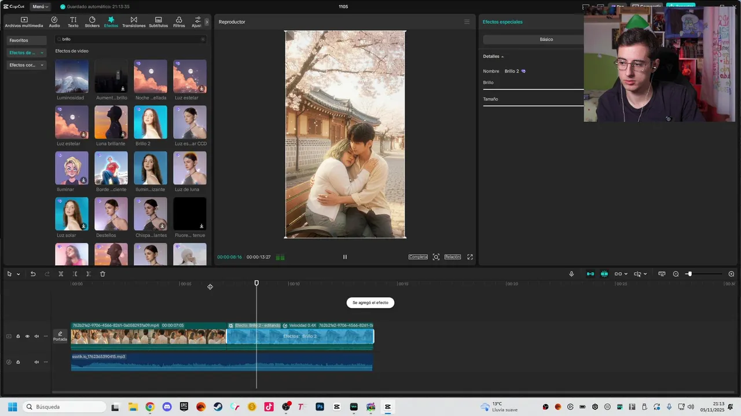Delete left of the playhead

75,274
